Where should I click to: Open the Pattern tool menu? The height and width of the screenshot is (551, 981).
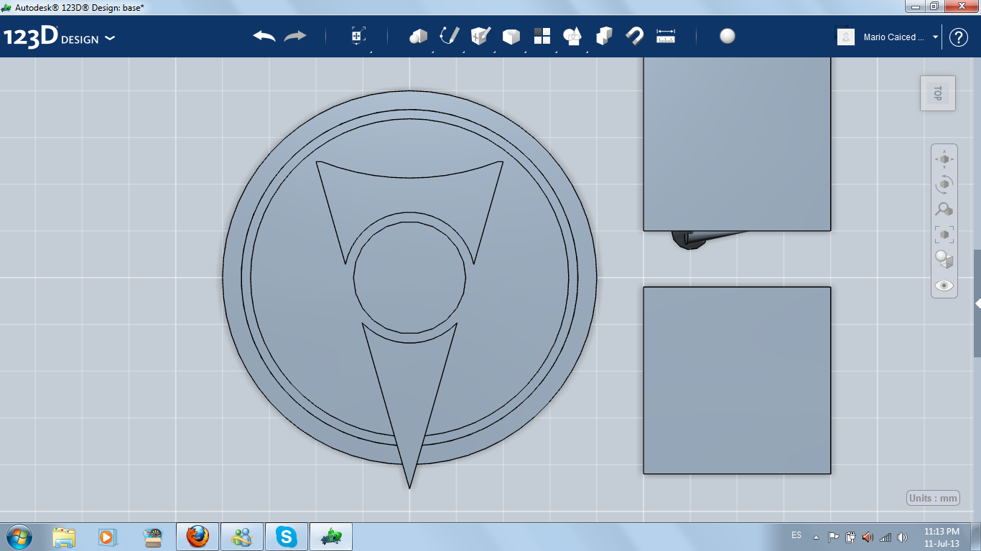pos(542,37)
